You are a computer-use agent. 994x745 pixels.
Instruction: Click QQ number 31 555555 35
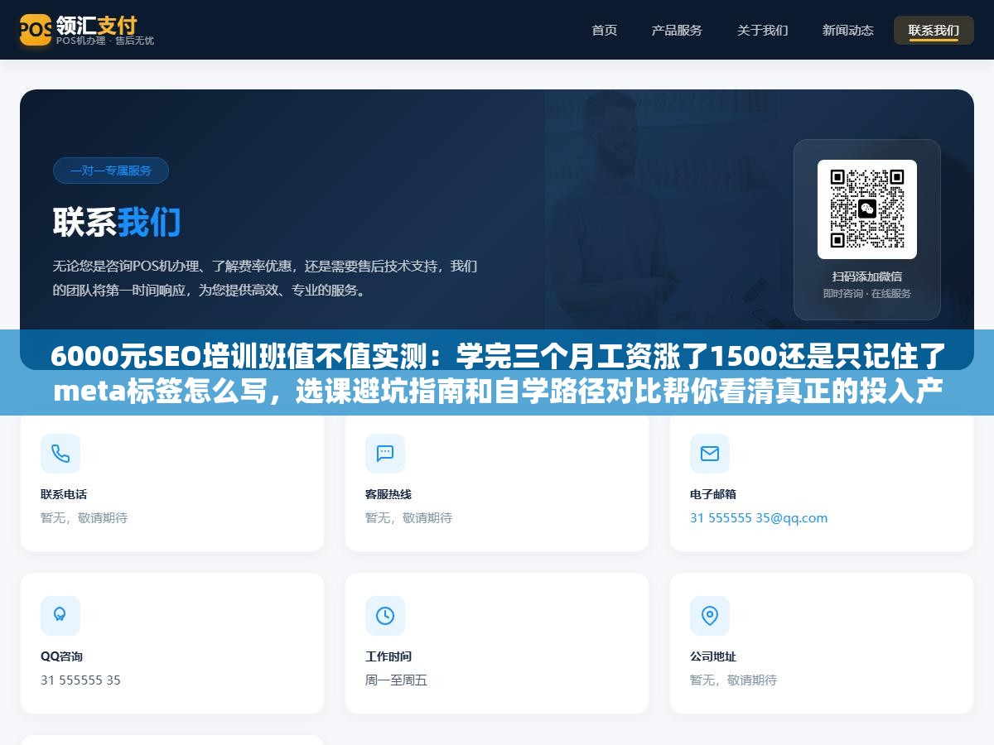tap(80, 680)
